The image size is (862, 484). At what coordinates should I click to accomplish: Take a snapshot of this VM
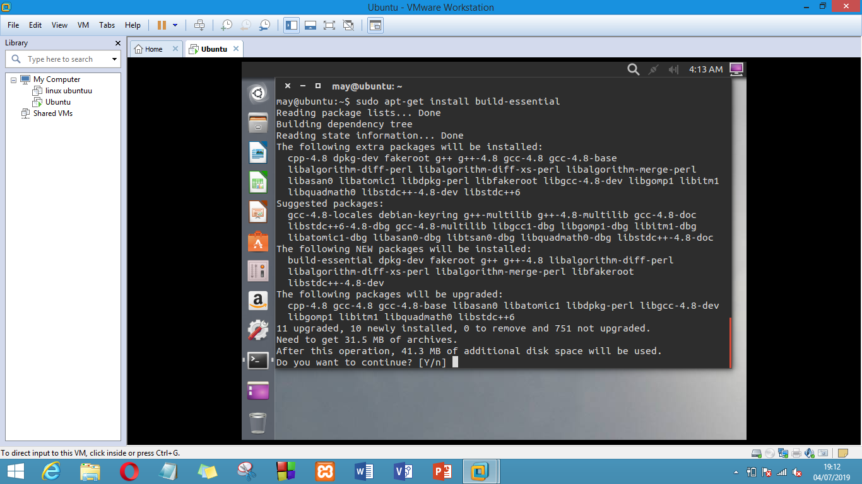point(226,25)
